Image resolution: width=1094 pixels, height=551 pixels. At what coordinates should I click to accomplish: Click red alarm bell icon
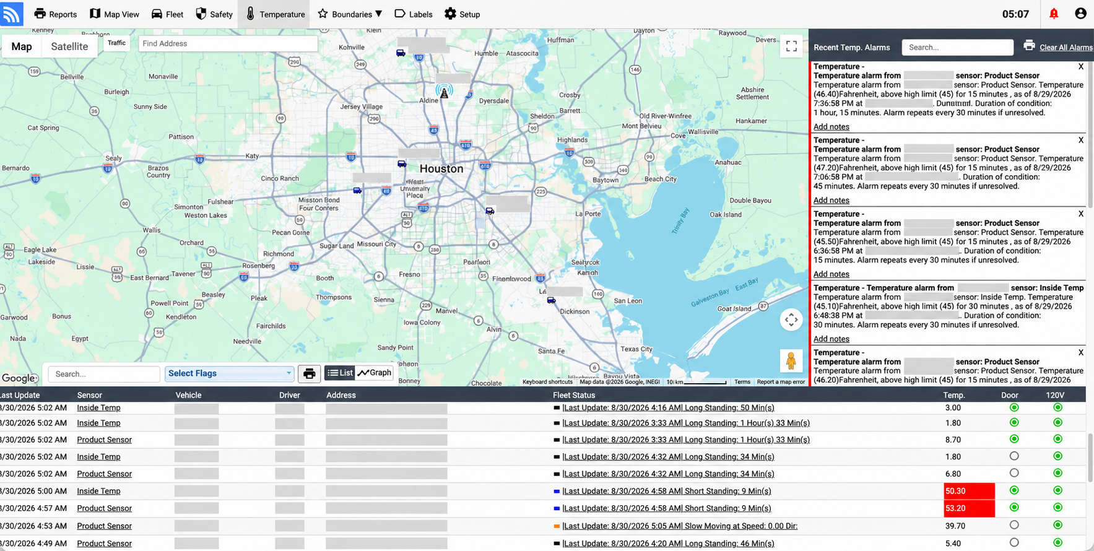(x=1054, y=14)
